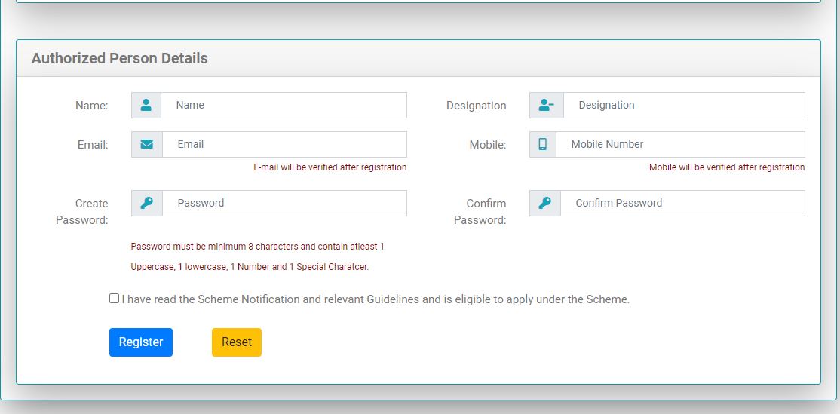840x414 pixels.
Task: Focus the Designation input field
Action: 683,106
